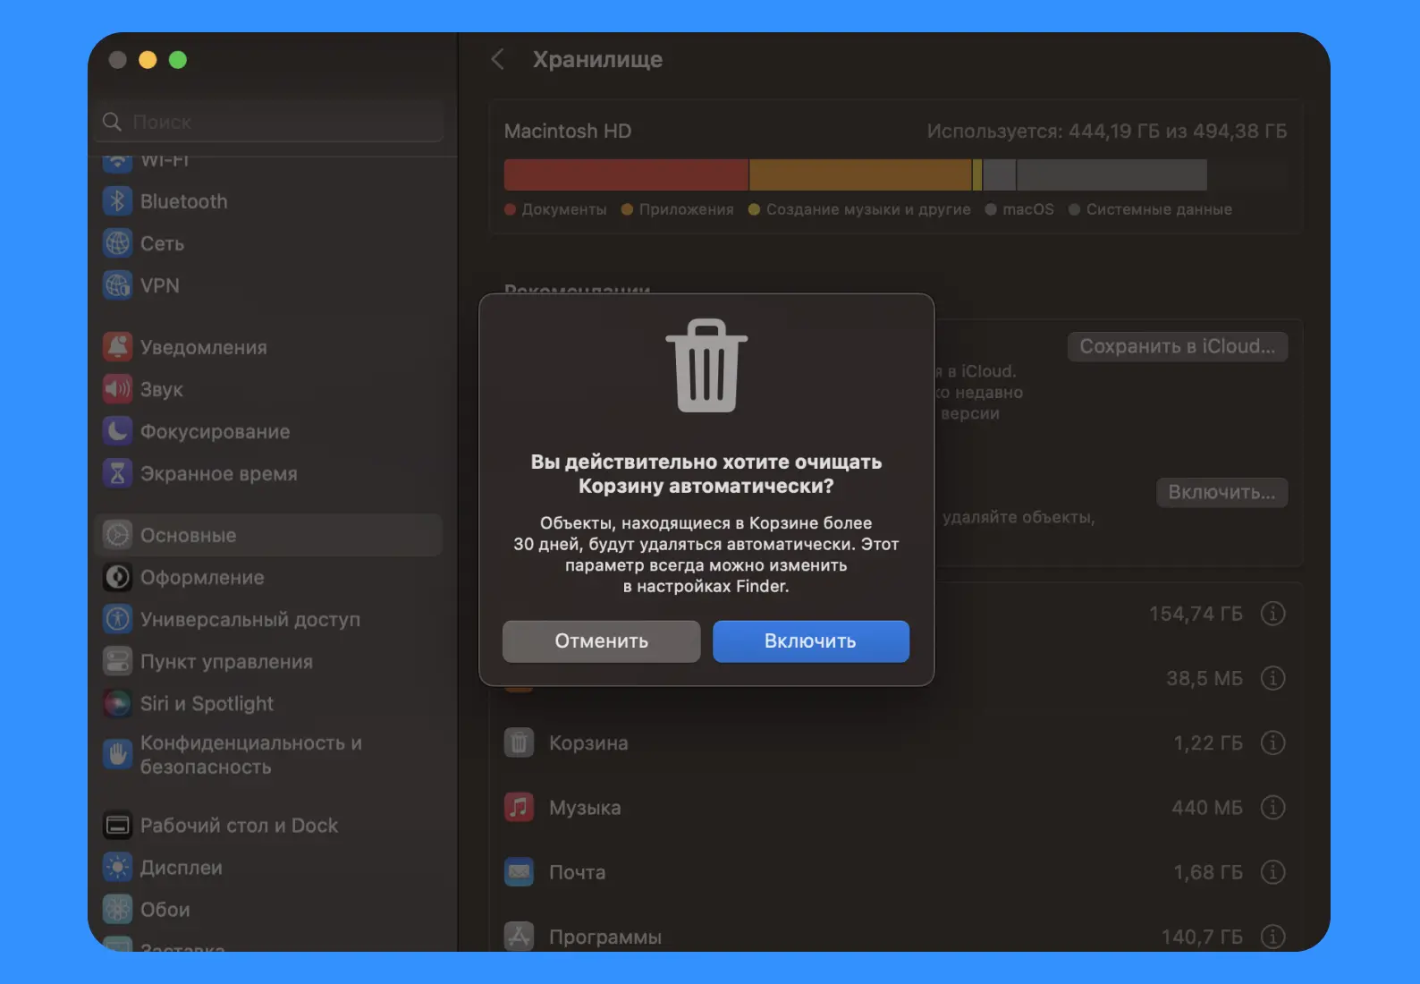Click the Поиск search field

point(277,122)
